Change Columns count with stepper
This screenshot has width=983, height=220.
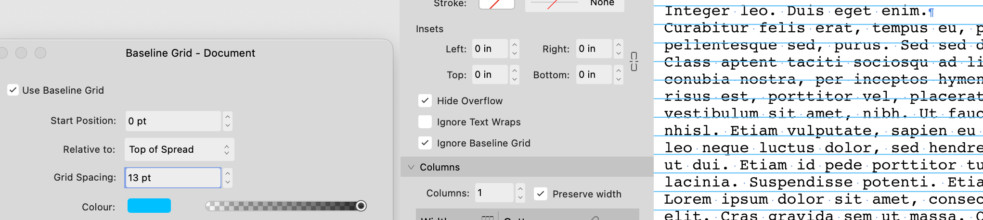520,193
